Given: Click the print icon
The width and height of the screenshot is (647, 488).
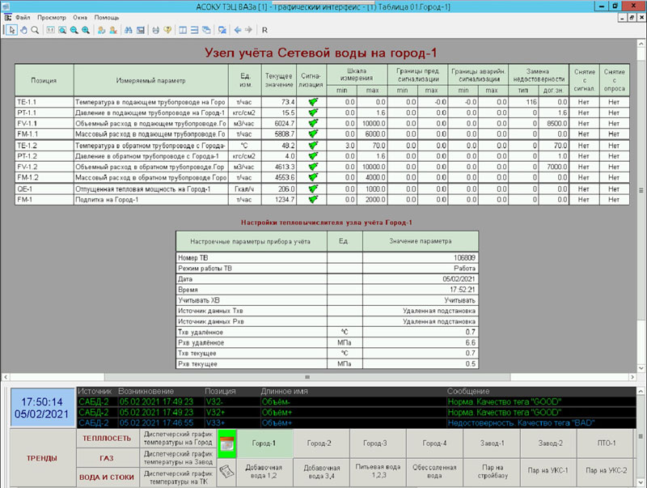Looking at the screenshot, I should click(x=155, y=30).
